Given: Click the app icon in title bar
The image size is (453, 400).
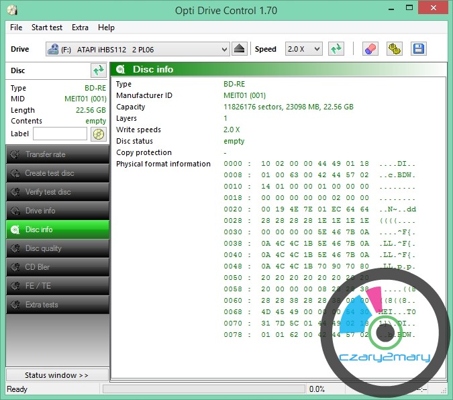Looking at the screenshot, I should (x=11, y=11).
